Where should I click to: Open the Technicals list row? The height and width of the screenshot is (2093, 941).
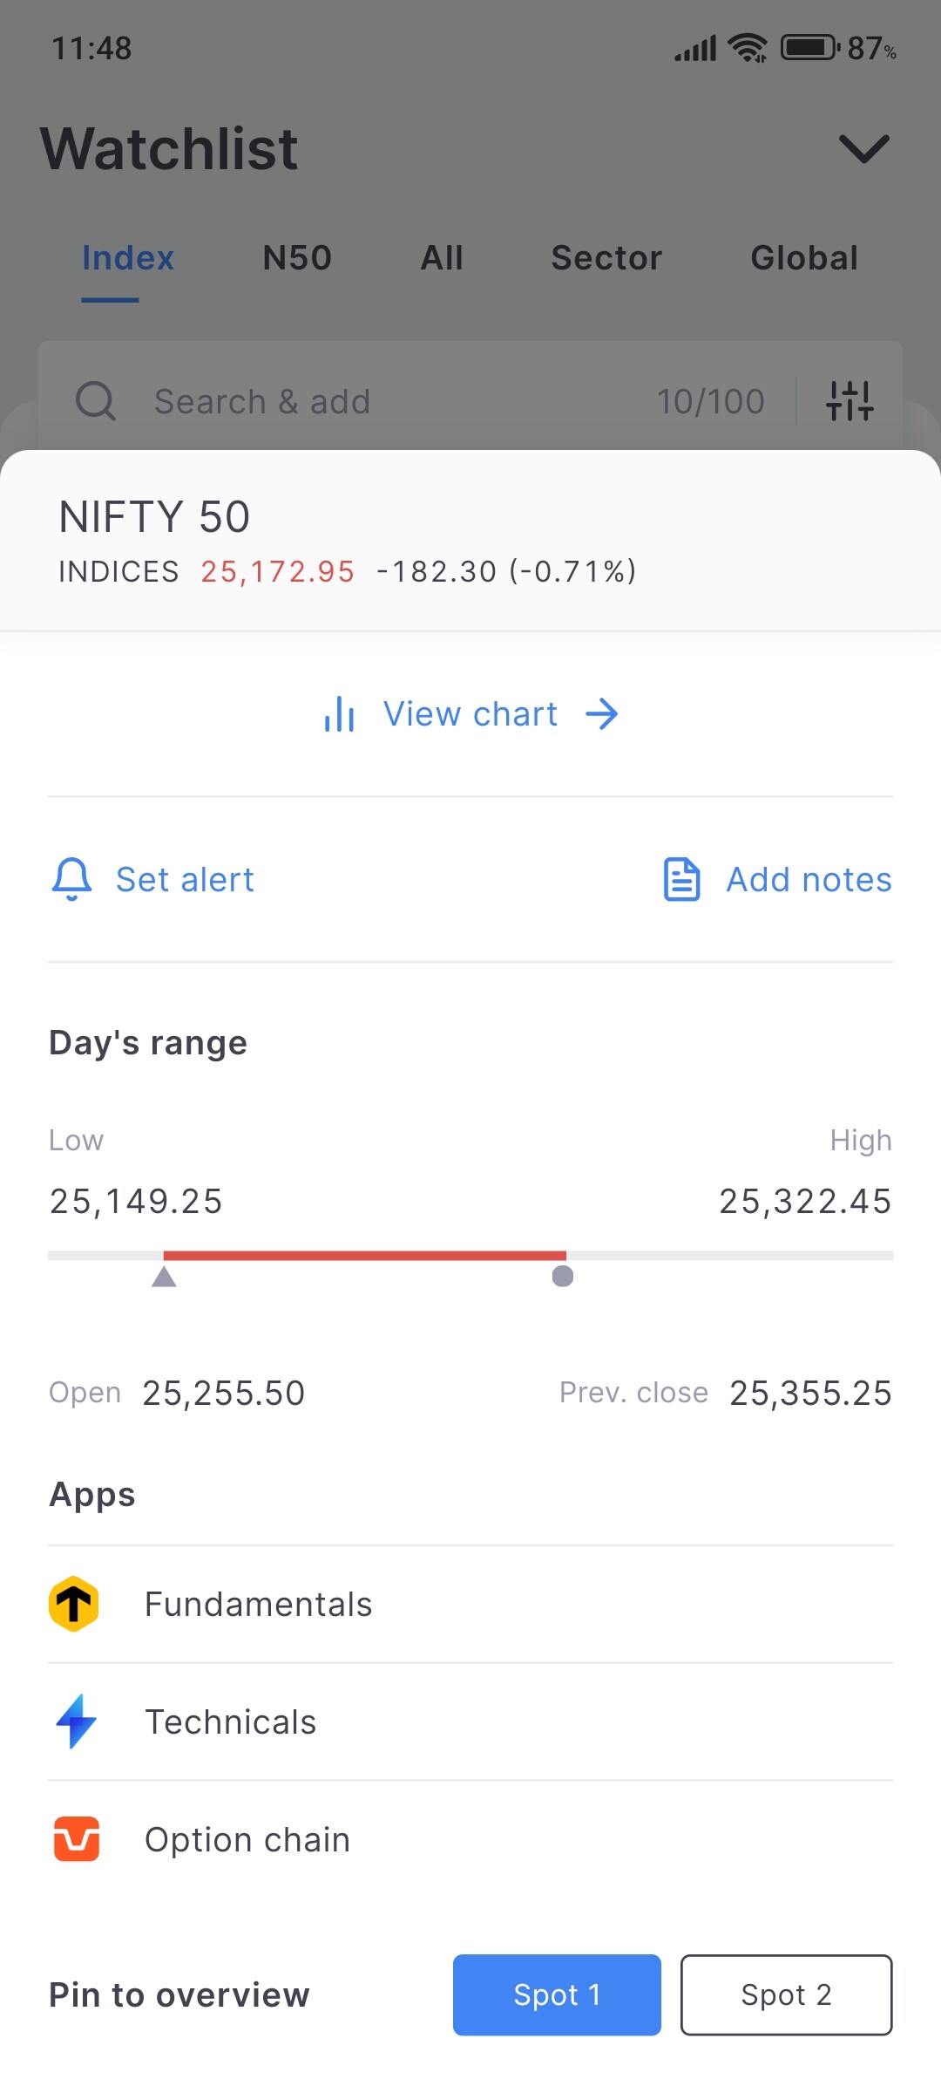coord(470,1721)
